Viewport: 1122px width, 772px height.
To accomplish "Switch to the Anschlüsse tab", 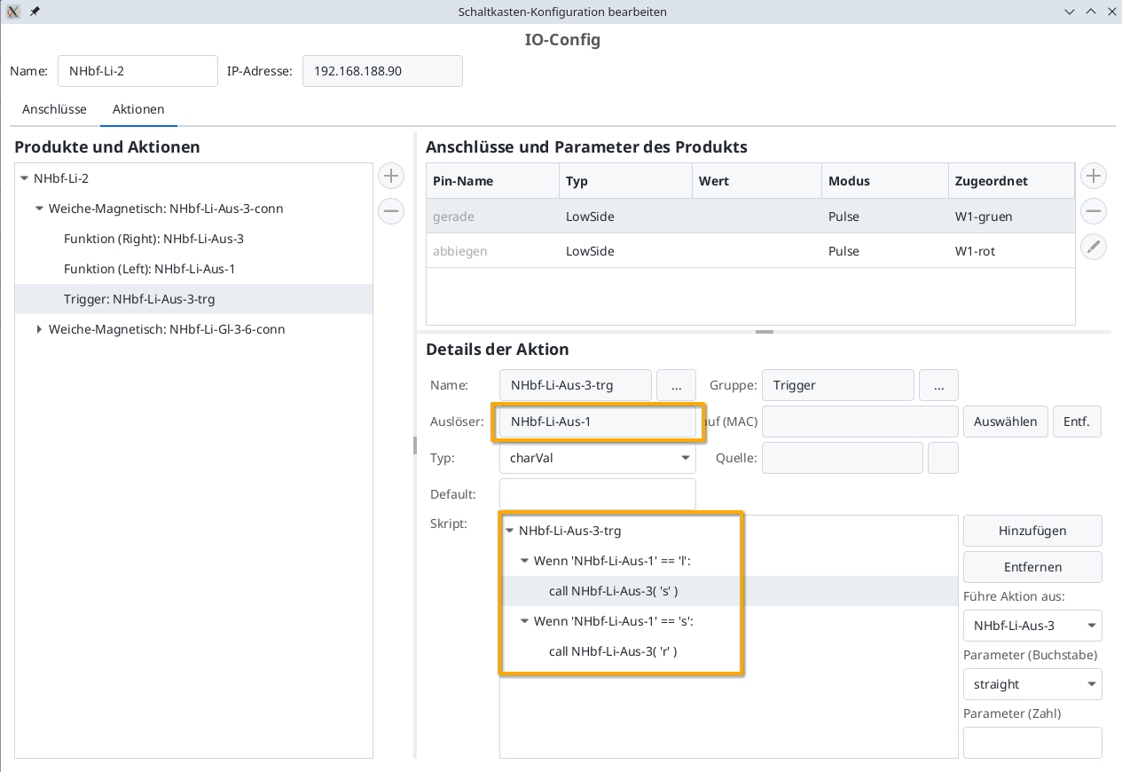I will pyautogui.click(x=54, y=109).
